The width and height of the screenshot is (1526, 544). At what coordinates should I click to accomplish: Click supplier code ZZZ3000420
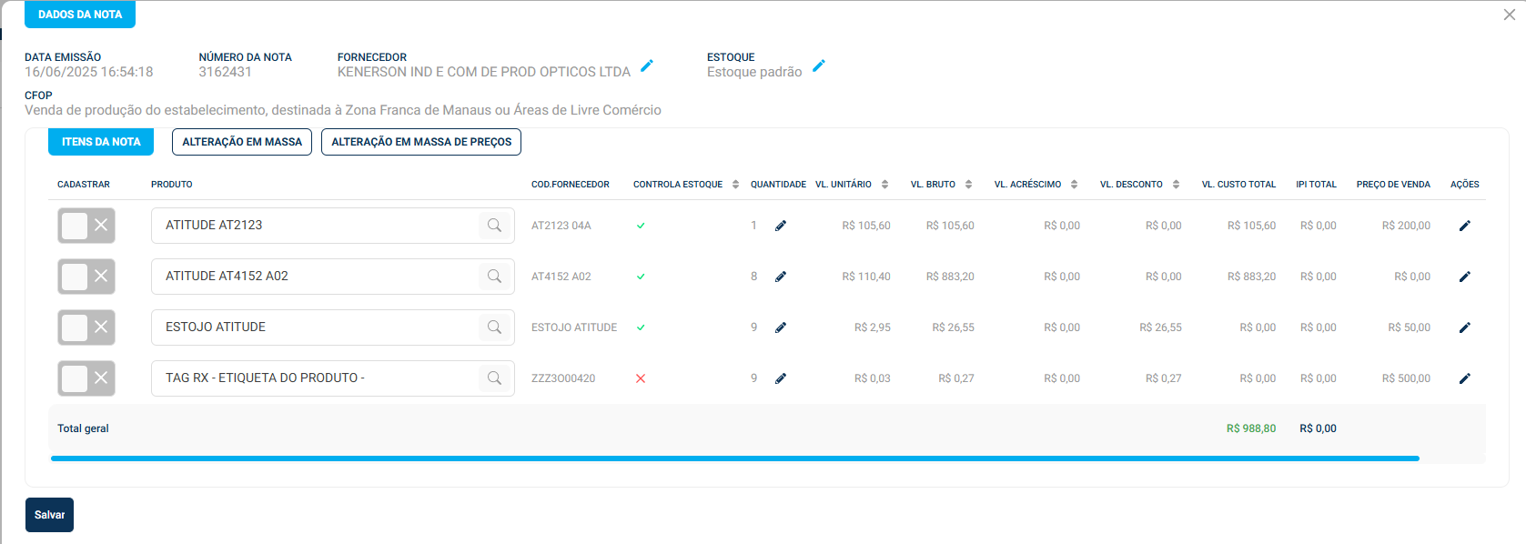pos(563,378)
